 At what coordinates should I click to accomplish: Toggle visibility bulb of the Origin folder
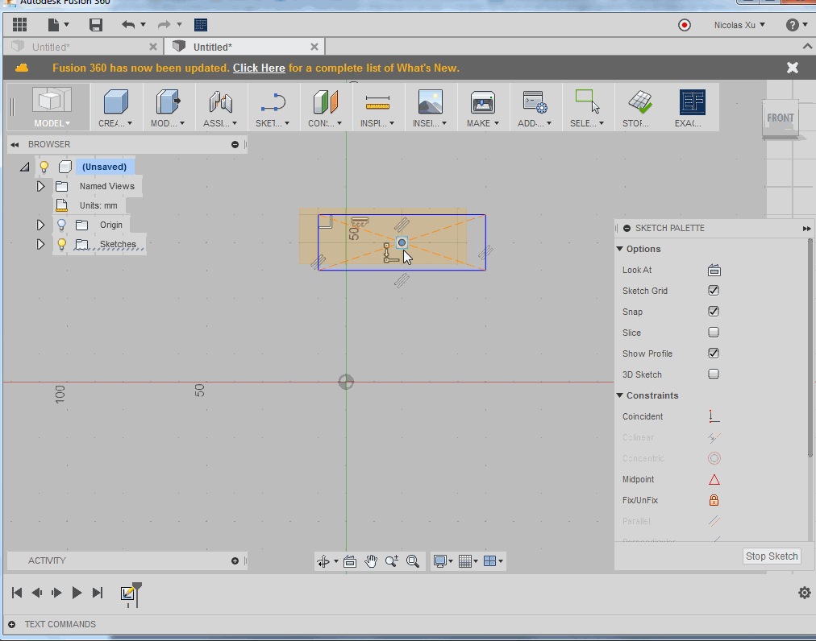(61, 225)
